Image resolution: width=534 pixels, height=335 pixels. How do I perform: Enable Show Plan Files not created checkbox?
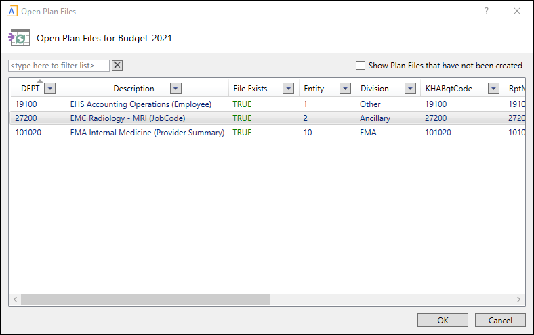point(361,66)
